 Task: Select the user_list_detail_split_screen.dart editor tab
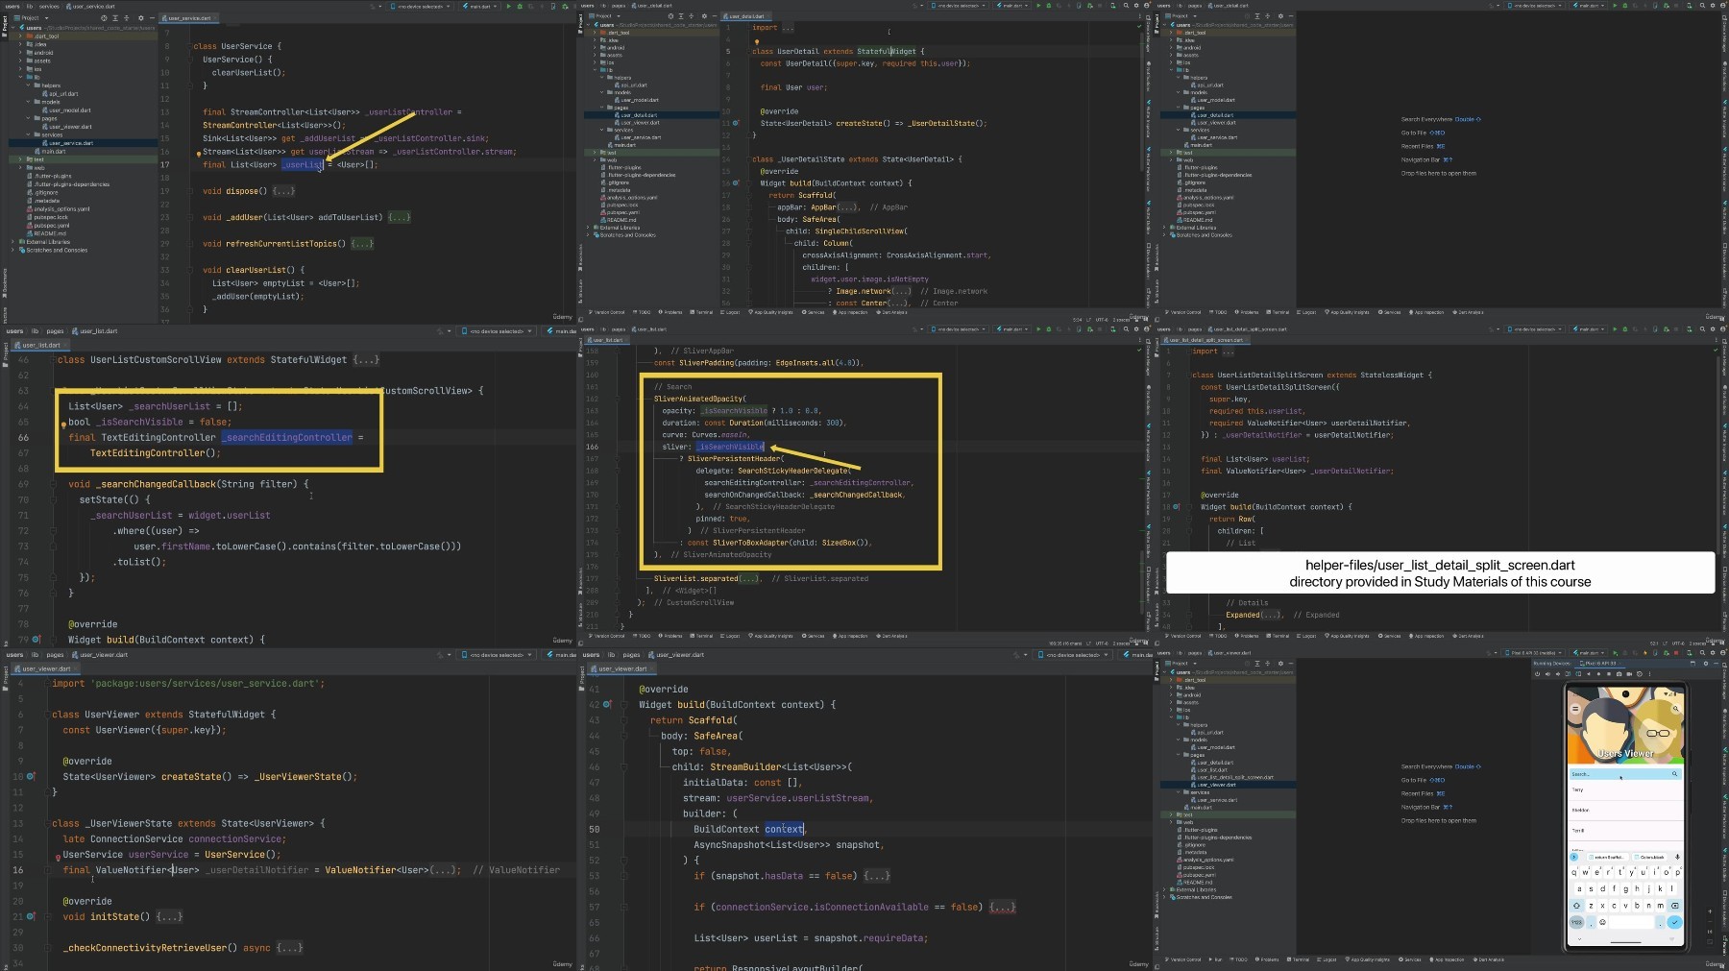point(1207,340)
